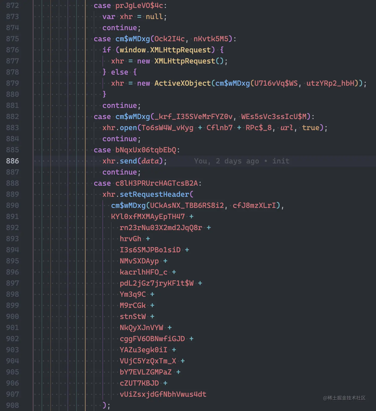This screenshot has width=376, height=411.
Task: Click line number 872 in the gutter
Action: click(x=12, y=6)
